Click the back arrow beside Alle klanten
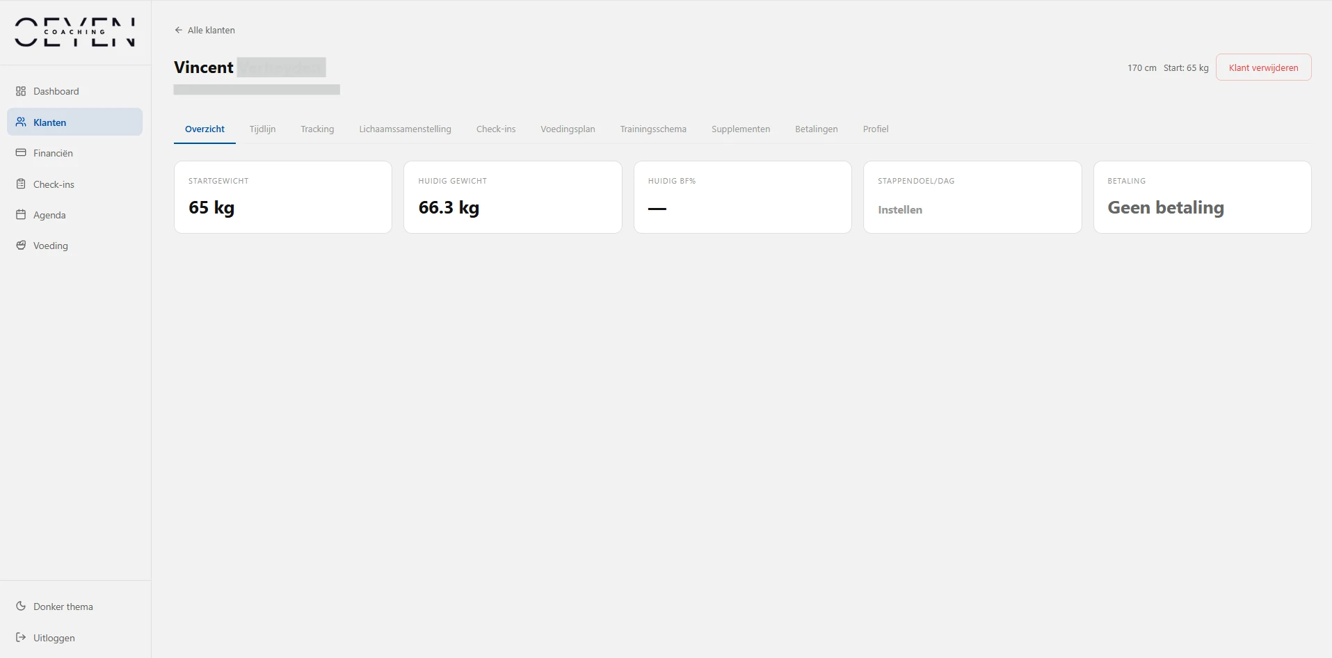The image size is (1332, 658). [x=179, y=30]
